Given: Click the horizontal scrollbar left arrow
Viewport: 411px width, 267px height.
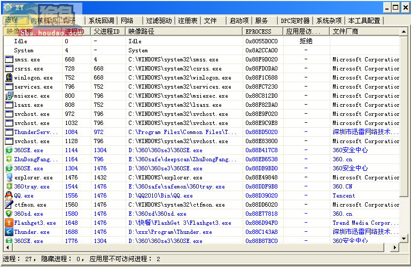Looking at the screenshot, I should (7, 247).
